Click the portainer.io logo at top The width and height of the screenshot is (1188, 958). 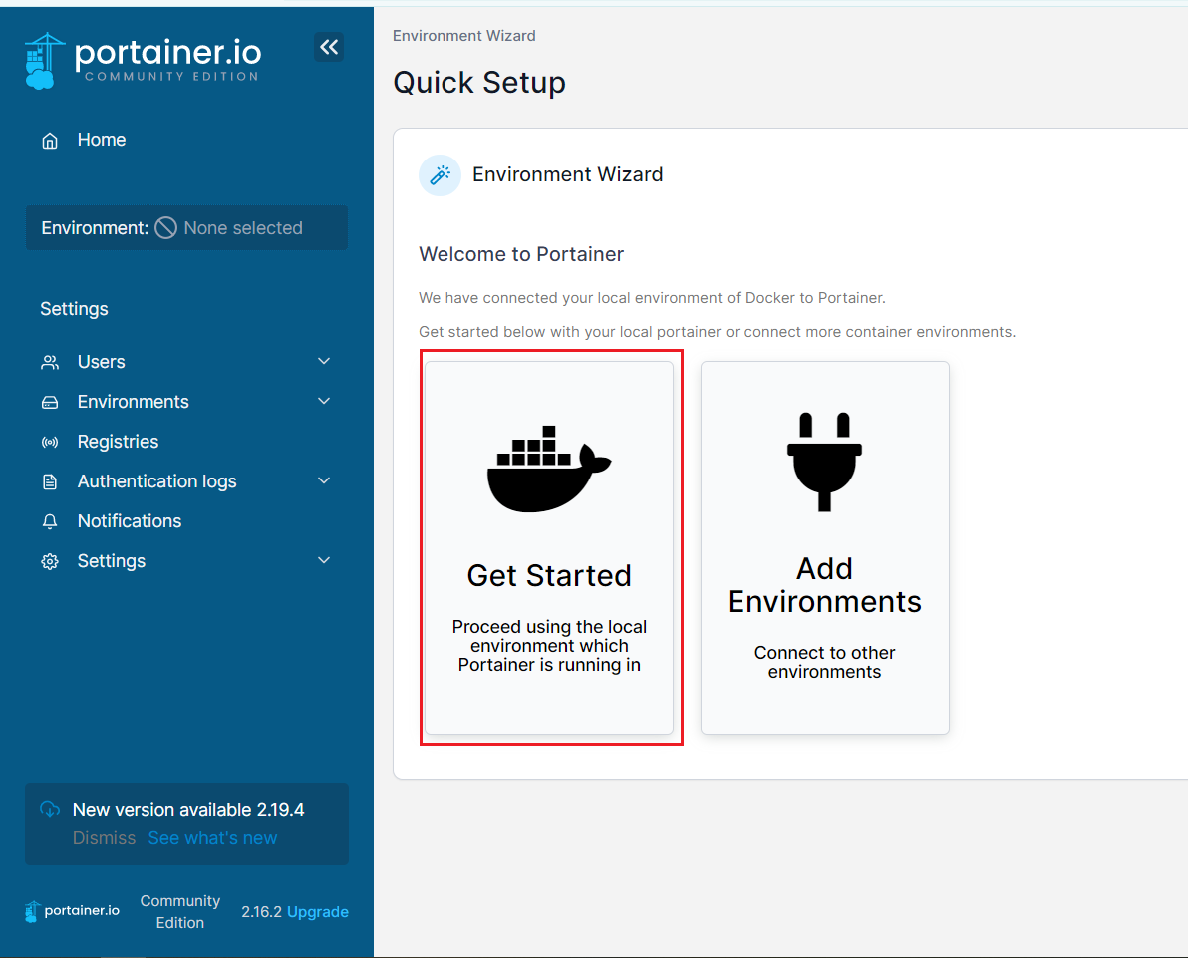pyautogui.click(x=144, y=61)
